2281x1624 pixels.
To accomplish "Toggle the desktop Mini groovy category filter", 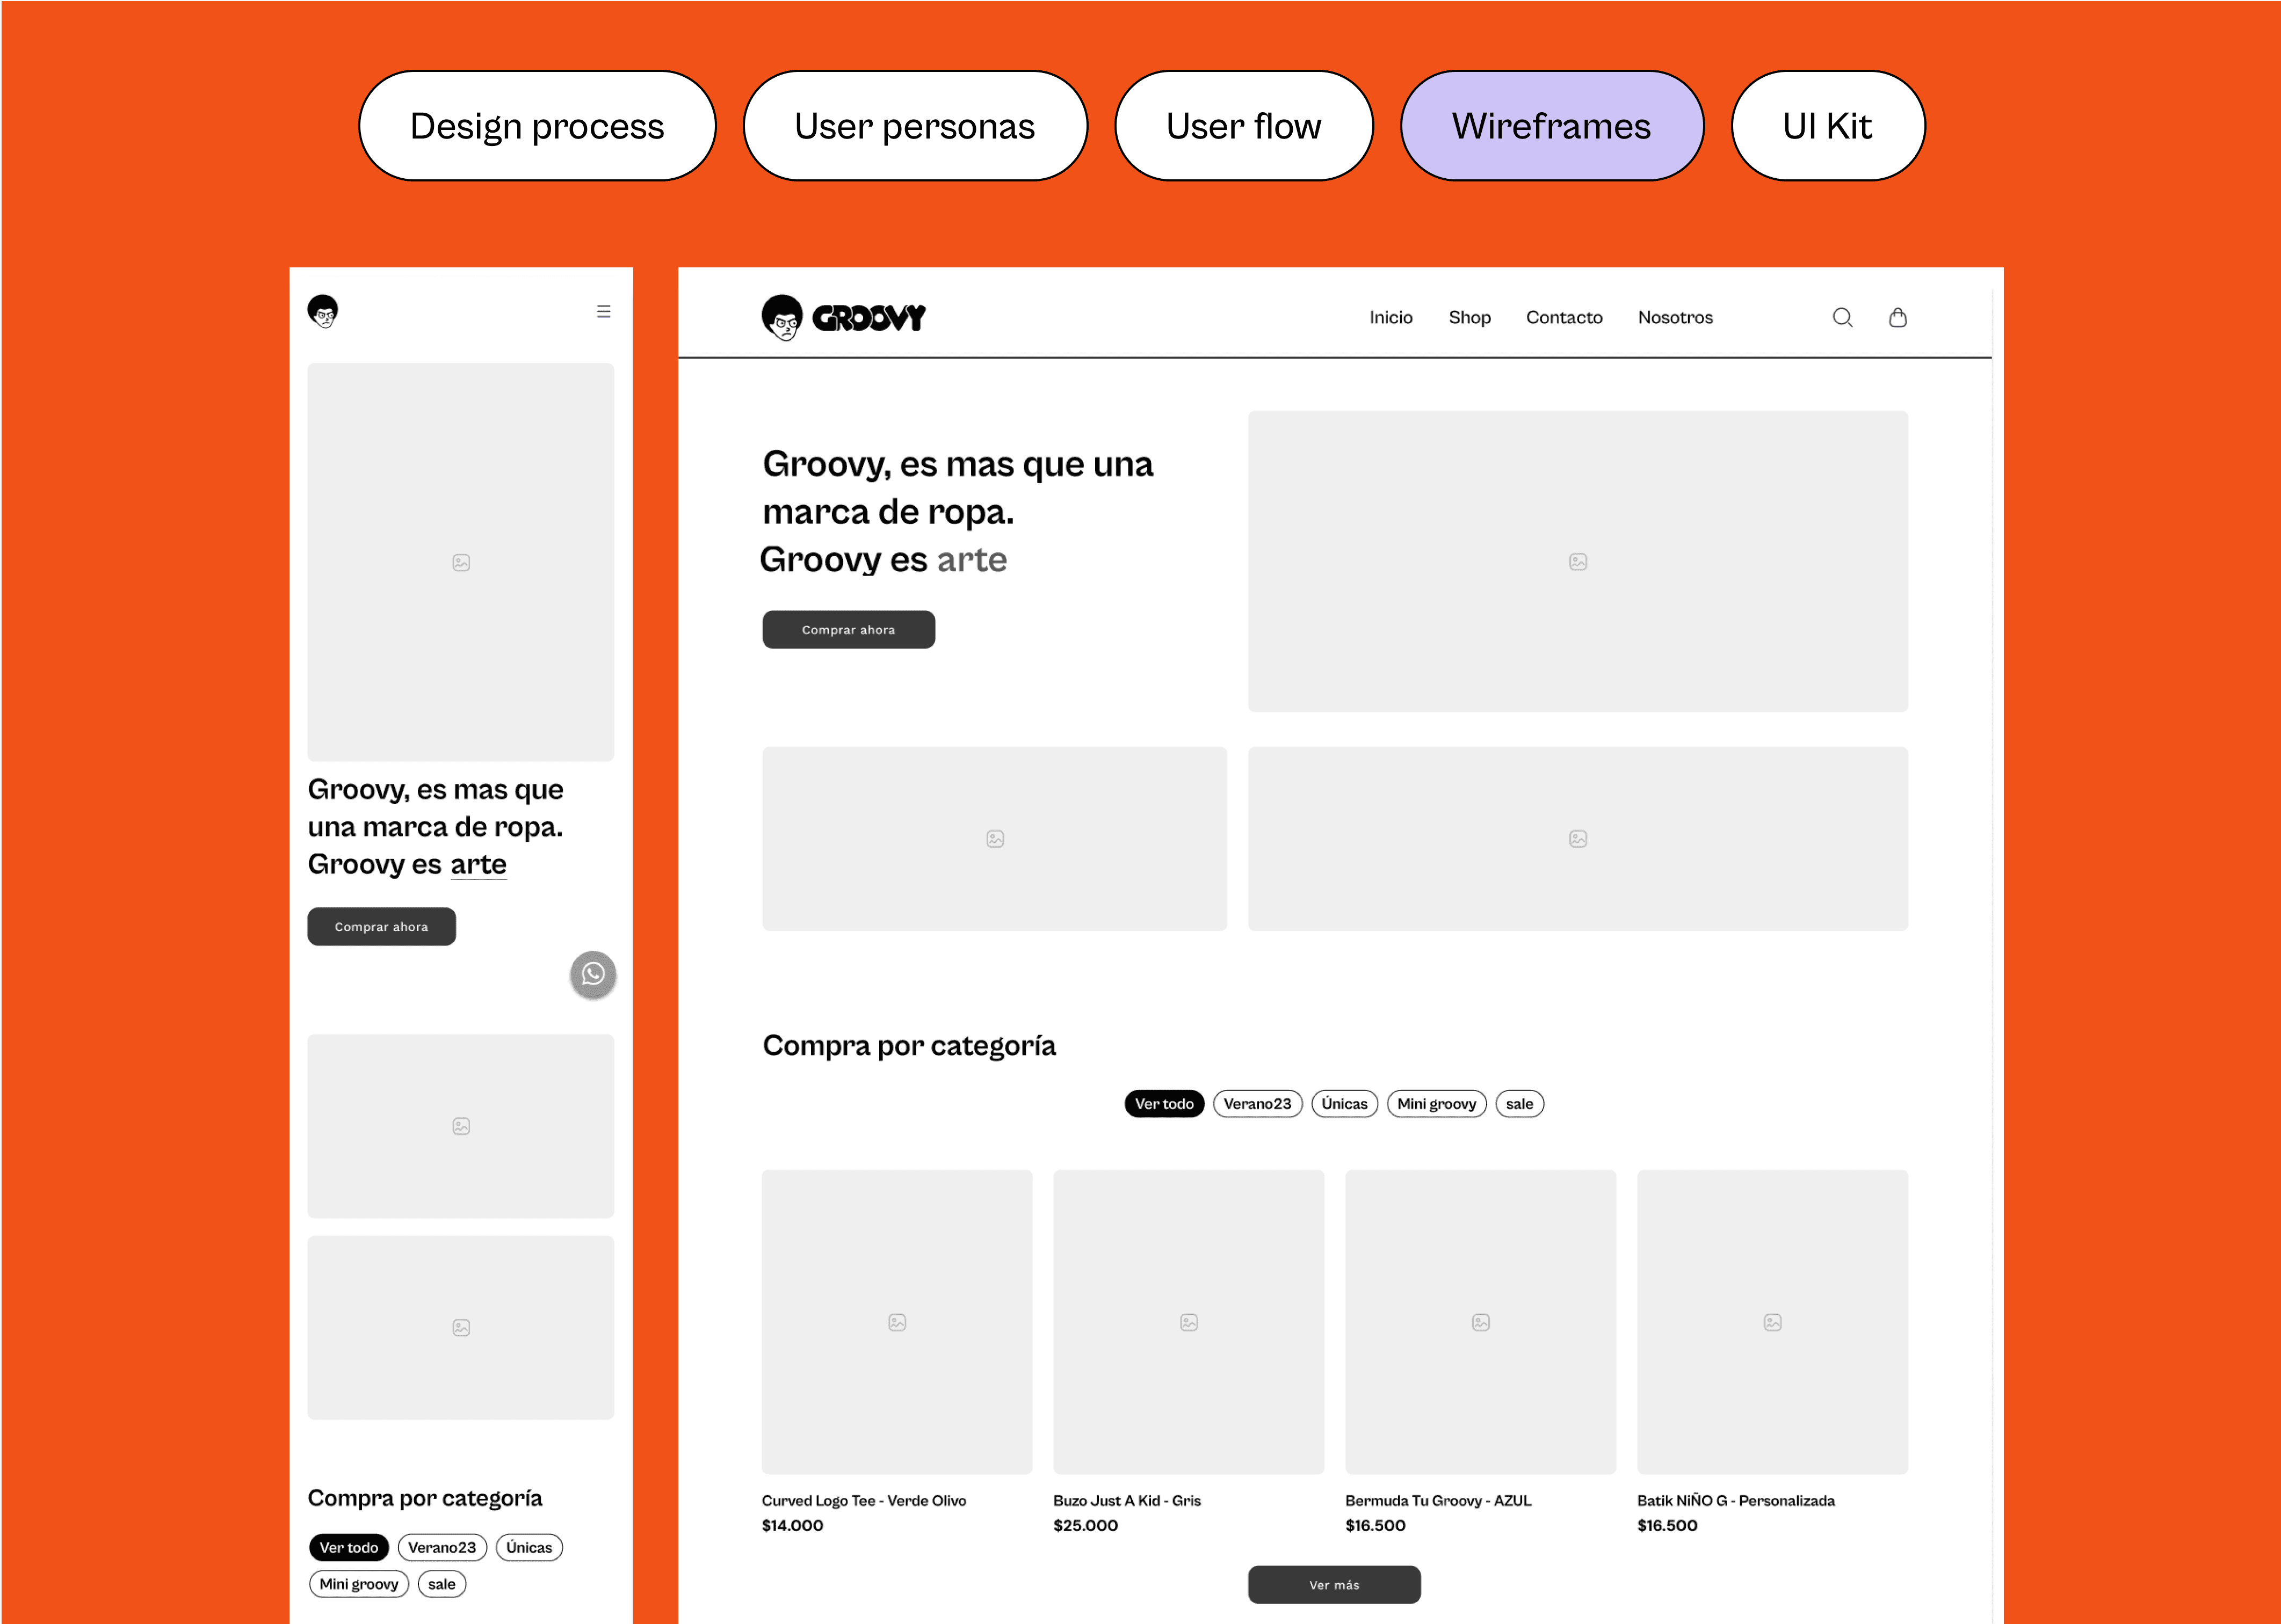I will 1436,1104.
